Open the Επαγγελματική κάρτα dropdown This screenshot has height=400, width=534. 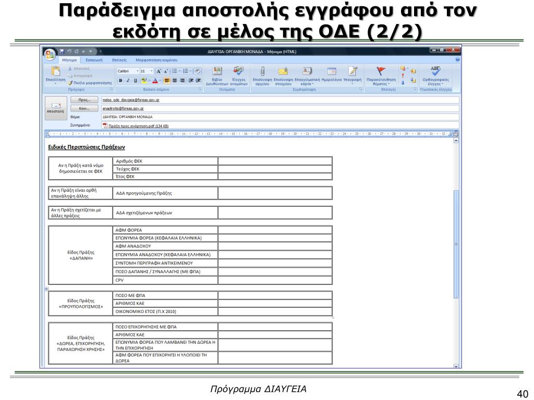point(307,76)
